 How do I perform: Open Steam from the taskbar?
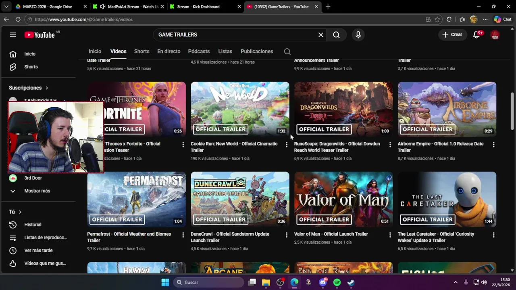(351, 282)
